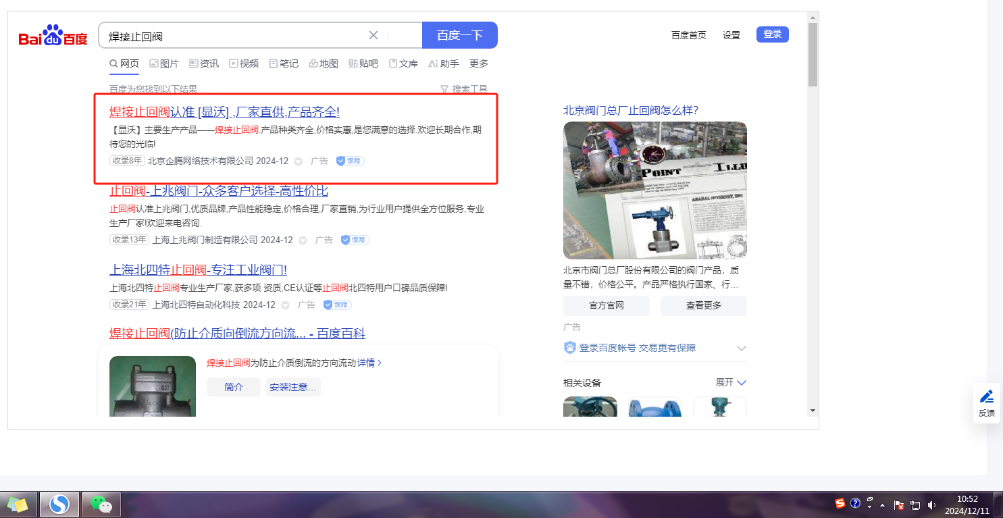Click the paw shield icon beside 登录百度帐号
This screenshot has height=518, width=1003.
pos(569,348)
